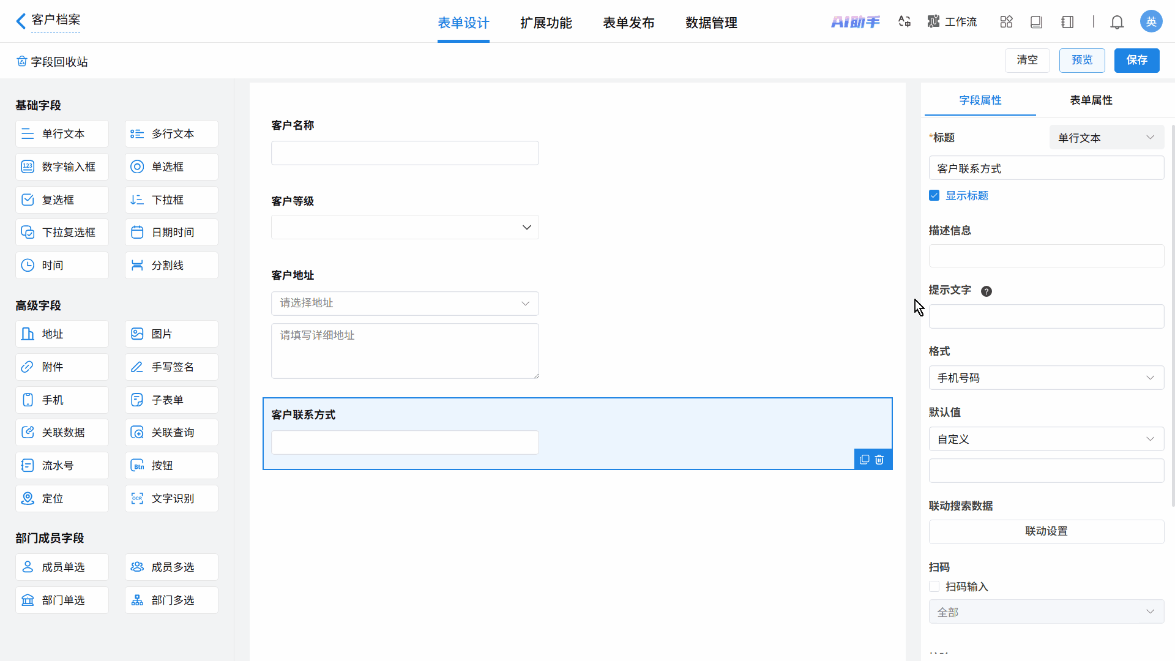
Task: Click the help icon beside 提示文字
Action: click(986, 291)
